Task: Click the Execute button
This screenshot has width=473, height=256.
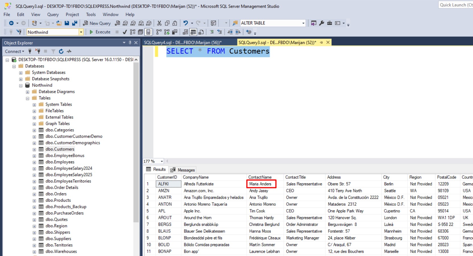Action: tap(100, 32)
